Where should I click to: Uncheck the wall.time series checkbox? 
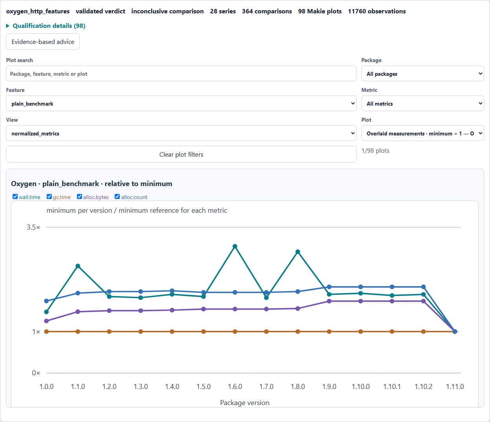tap(15, 197)
